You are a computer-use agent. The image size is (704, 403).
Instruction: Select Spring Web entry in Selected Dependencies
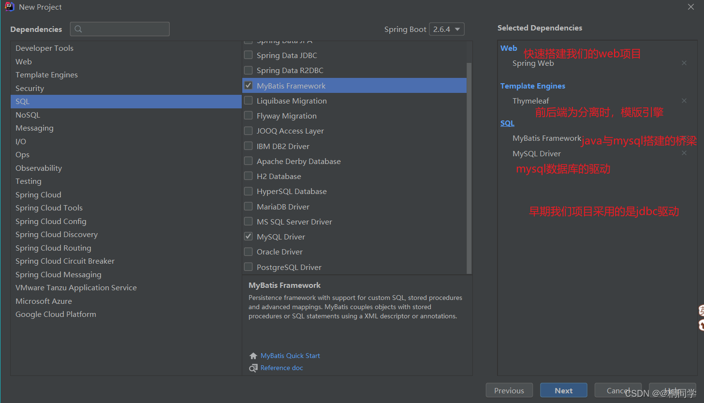(533, 63)
